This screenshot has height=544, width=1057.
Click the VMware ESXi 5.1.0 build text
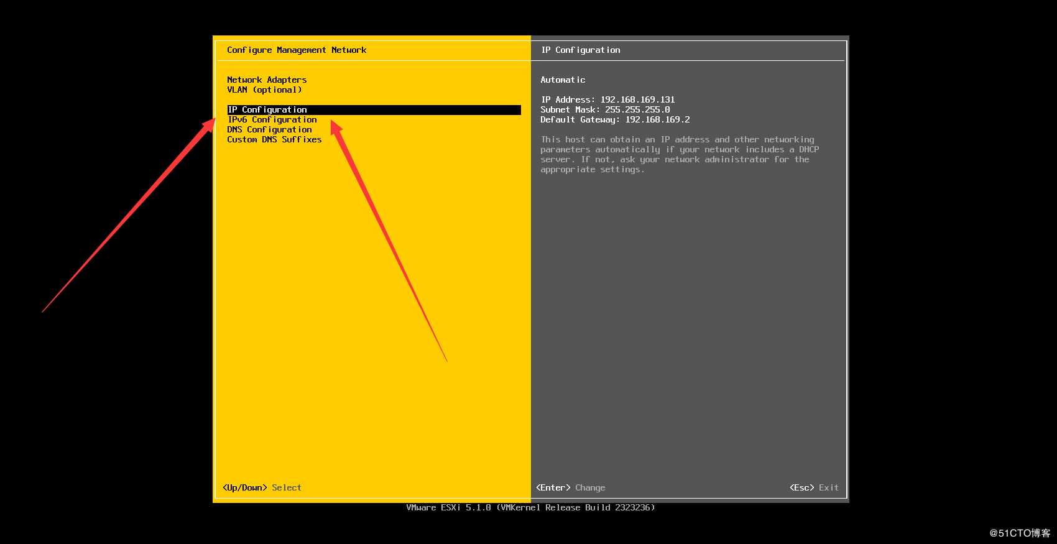530,507
